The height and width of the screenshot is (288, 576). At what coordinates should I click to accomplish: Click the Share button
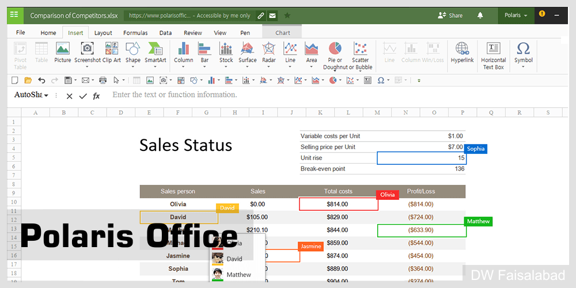pyautogui.click(x=450, y=16)
